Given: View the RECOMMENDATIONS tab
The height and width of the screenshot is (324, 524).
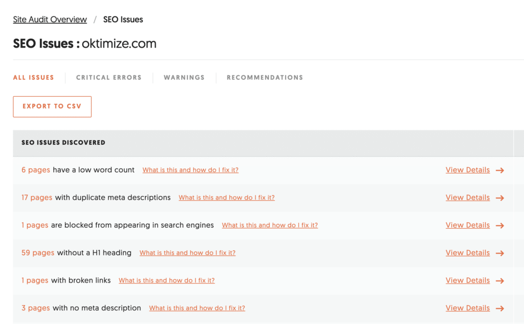Looking at the screenshot, I should [x=265, y=77].
